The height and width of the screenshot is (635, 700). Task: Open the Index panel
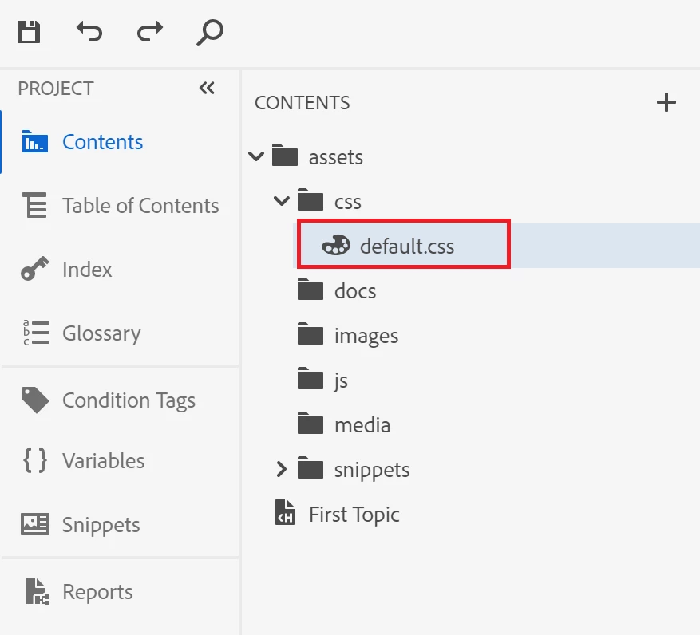(x=87, y=270)
